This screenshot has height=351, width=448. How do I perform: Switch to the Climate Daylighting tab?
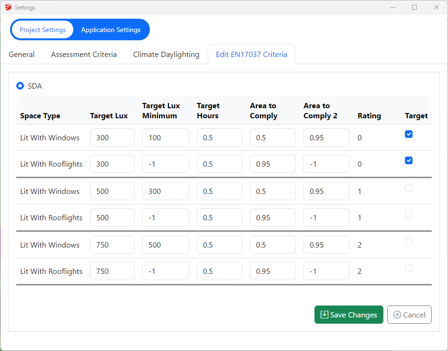click(x=166, y=55)
